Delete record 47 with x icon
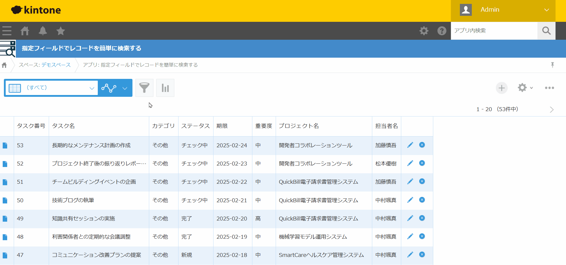The width and height of the screenshot is (566, 265). pos(422,255)
